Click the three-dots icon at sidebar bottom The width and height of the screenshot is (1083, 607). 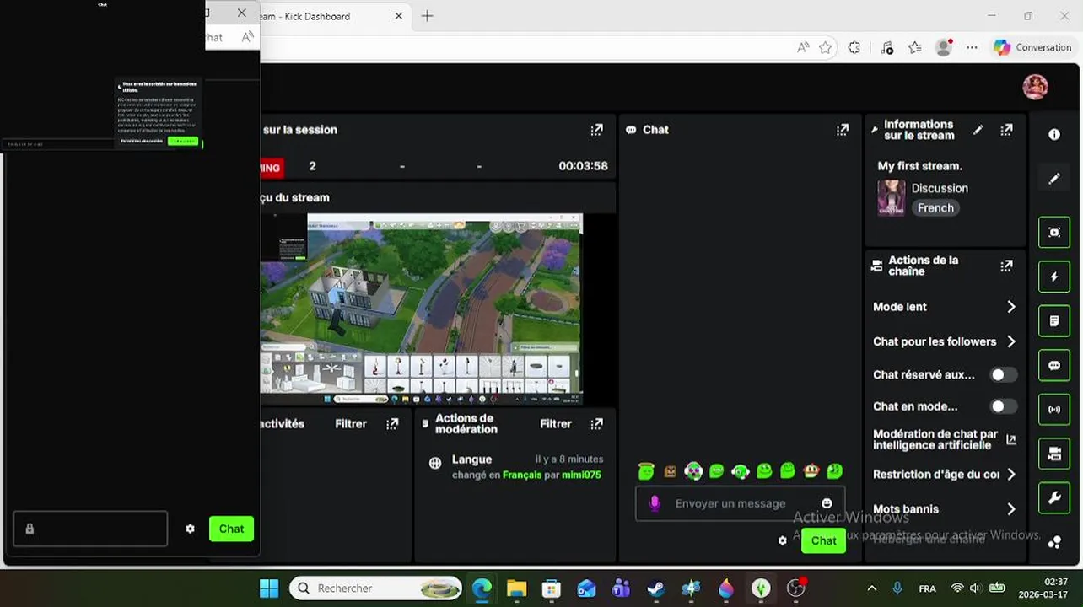(x=1054, y=542)
